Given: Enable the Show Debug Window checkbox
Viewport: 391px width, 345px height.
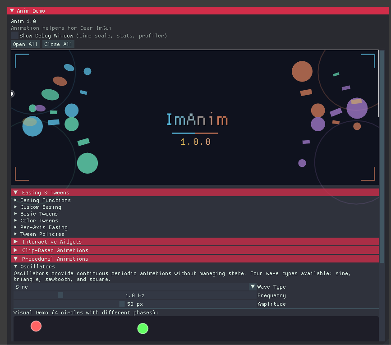Looking at the screenshot, I should [x=15, y=36].
